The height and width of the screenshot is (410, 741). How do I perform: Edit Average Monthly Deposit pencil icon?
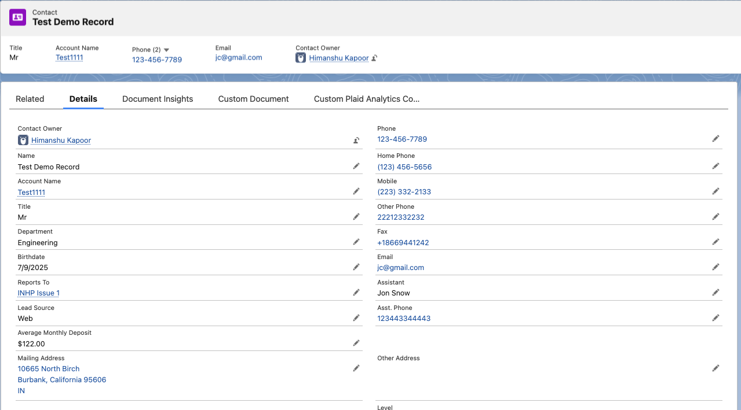pyautogui.click(x=356, y=343)
